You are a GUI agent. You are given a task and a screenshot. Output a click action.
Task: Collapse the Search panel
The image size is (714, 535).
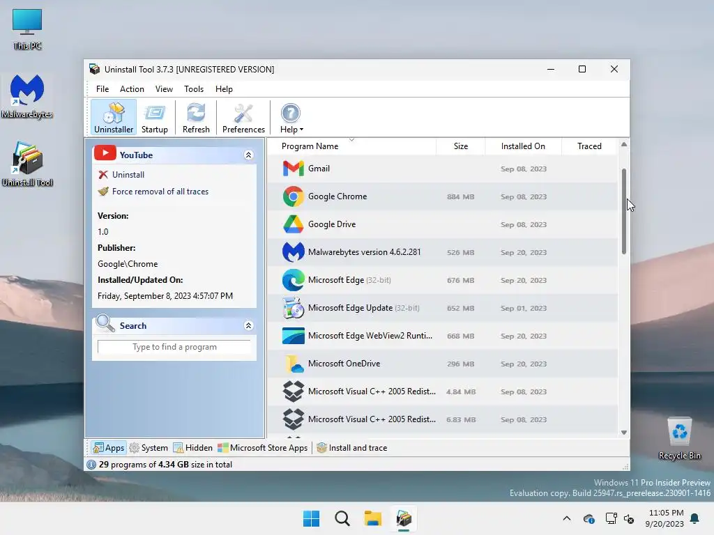tap(249, 326)
